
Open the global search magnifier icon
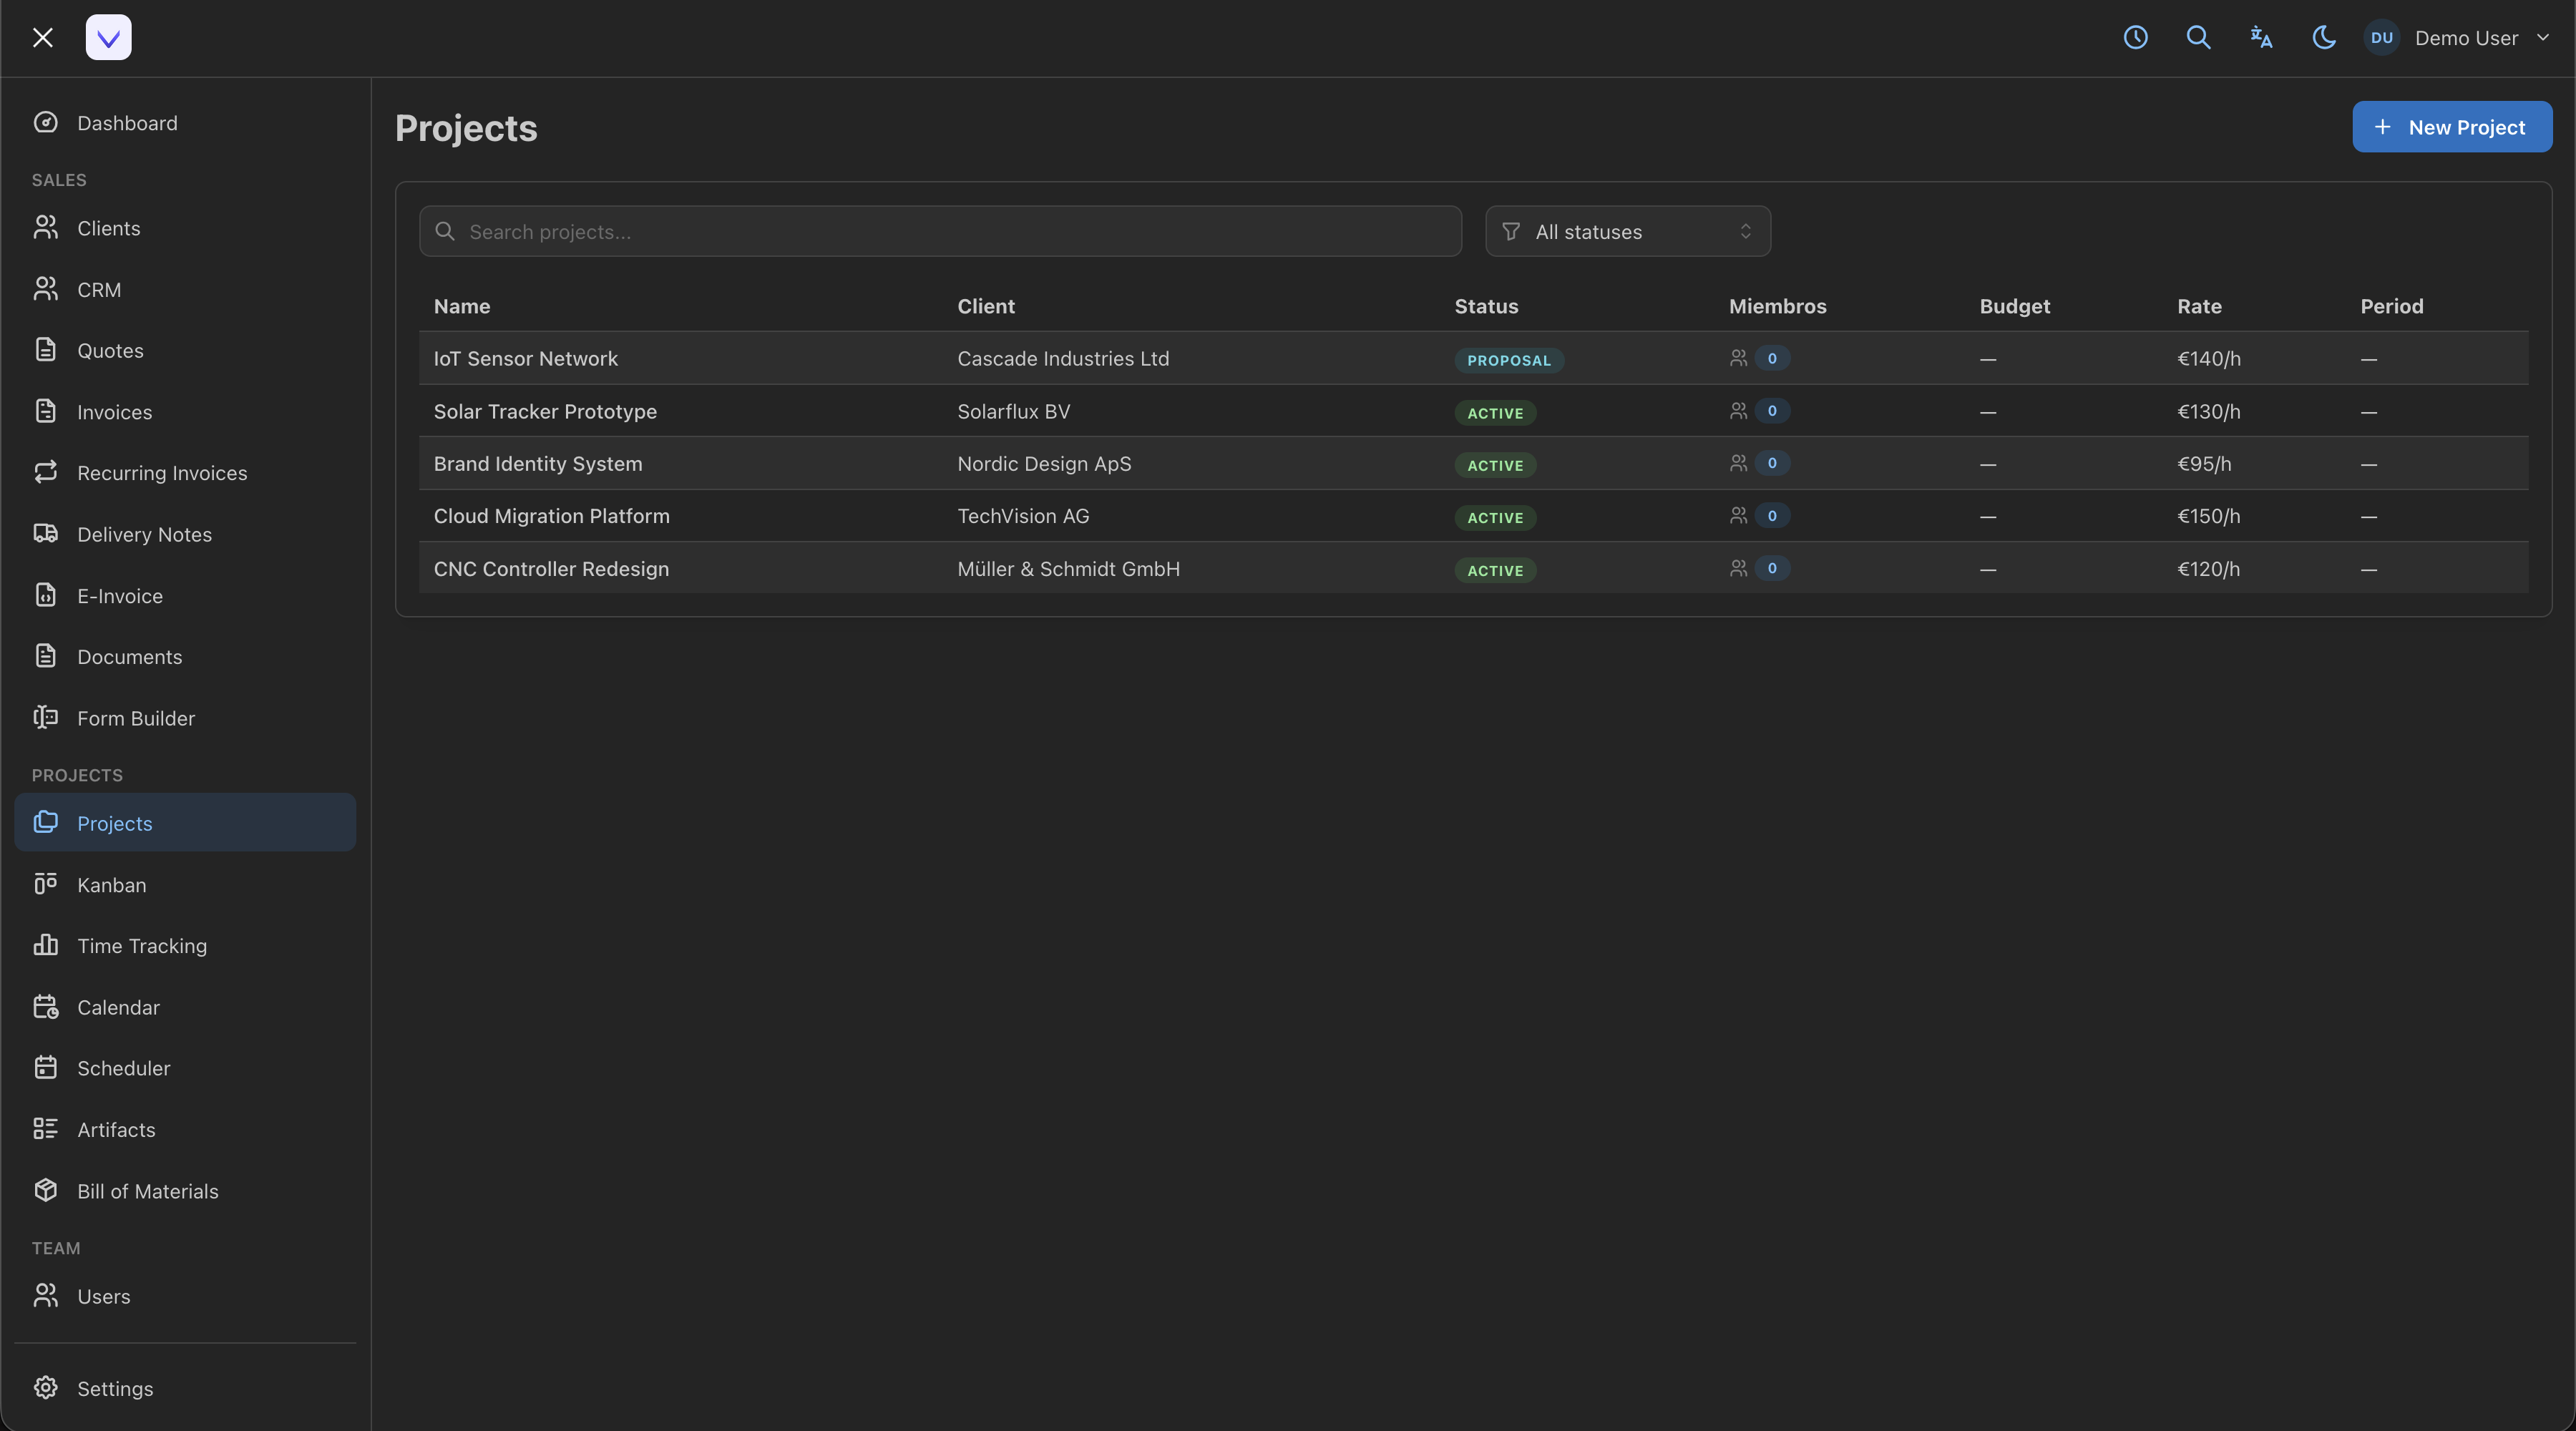tap(2198, 38)
